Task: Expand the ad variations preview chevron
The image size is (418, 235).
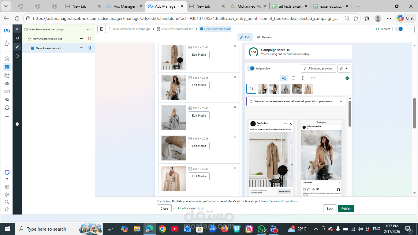Action: coord(341,101)
